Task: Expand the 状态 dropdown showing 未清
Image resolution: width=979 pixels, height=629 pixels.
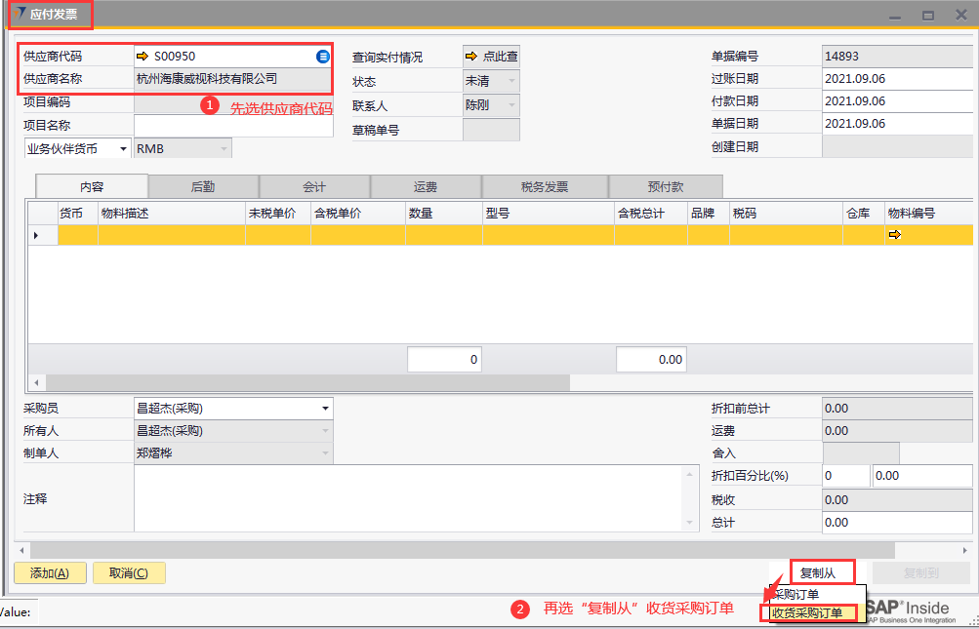Action: [x=511, y=82]
